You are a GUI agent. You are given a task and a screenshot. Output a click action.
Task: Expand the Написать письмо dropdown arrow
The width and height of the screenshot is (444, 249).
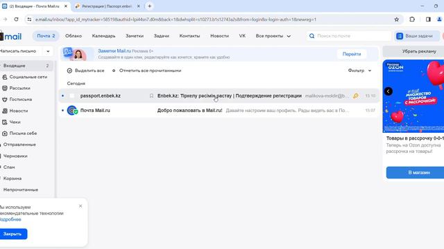[x=48, y=51]
